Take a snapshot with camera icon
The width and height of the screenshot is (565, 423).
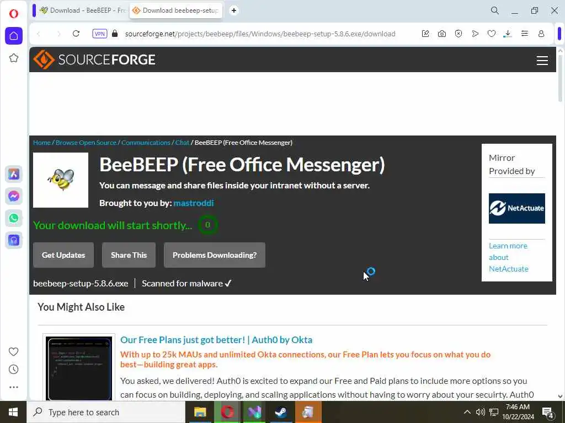[x=442, y=34]
